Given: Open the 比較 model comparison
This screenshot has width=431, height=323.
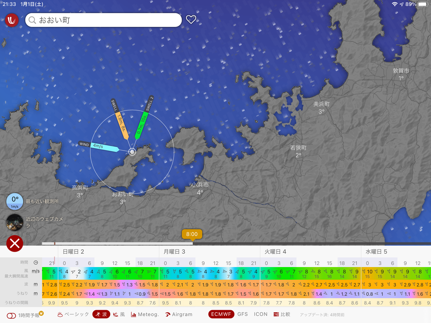Looking at the screenshot, I should pos(282,314).
